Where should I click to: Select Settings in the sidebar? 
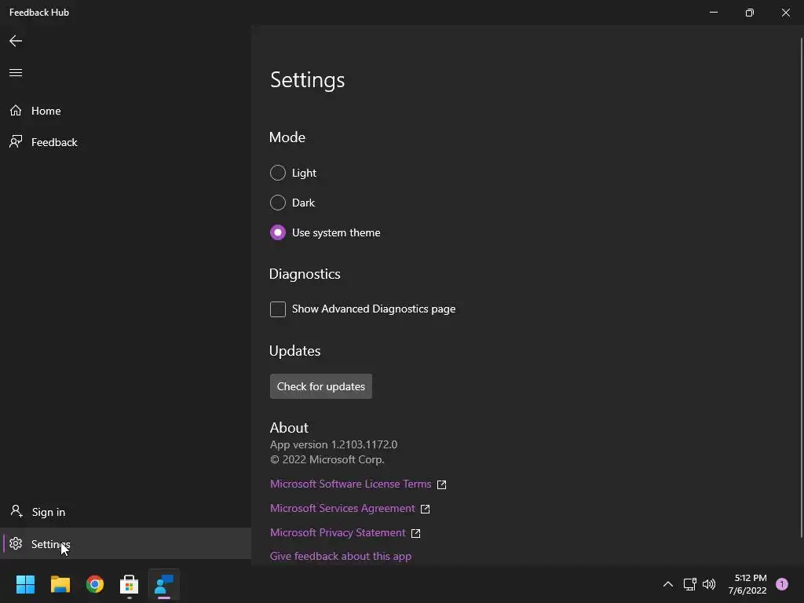(126, 543)
